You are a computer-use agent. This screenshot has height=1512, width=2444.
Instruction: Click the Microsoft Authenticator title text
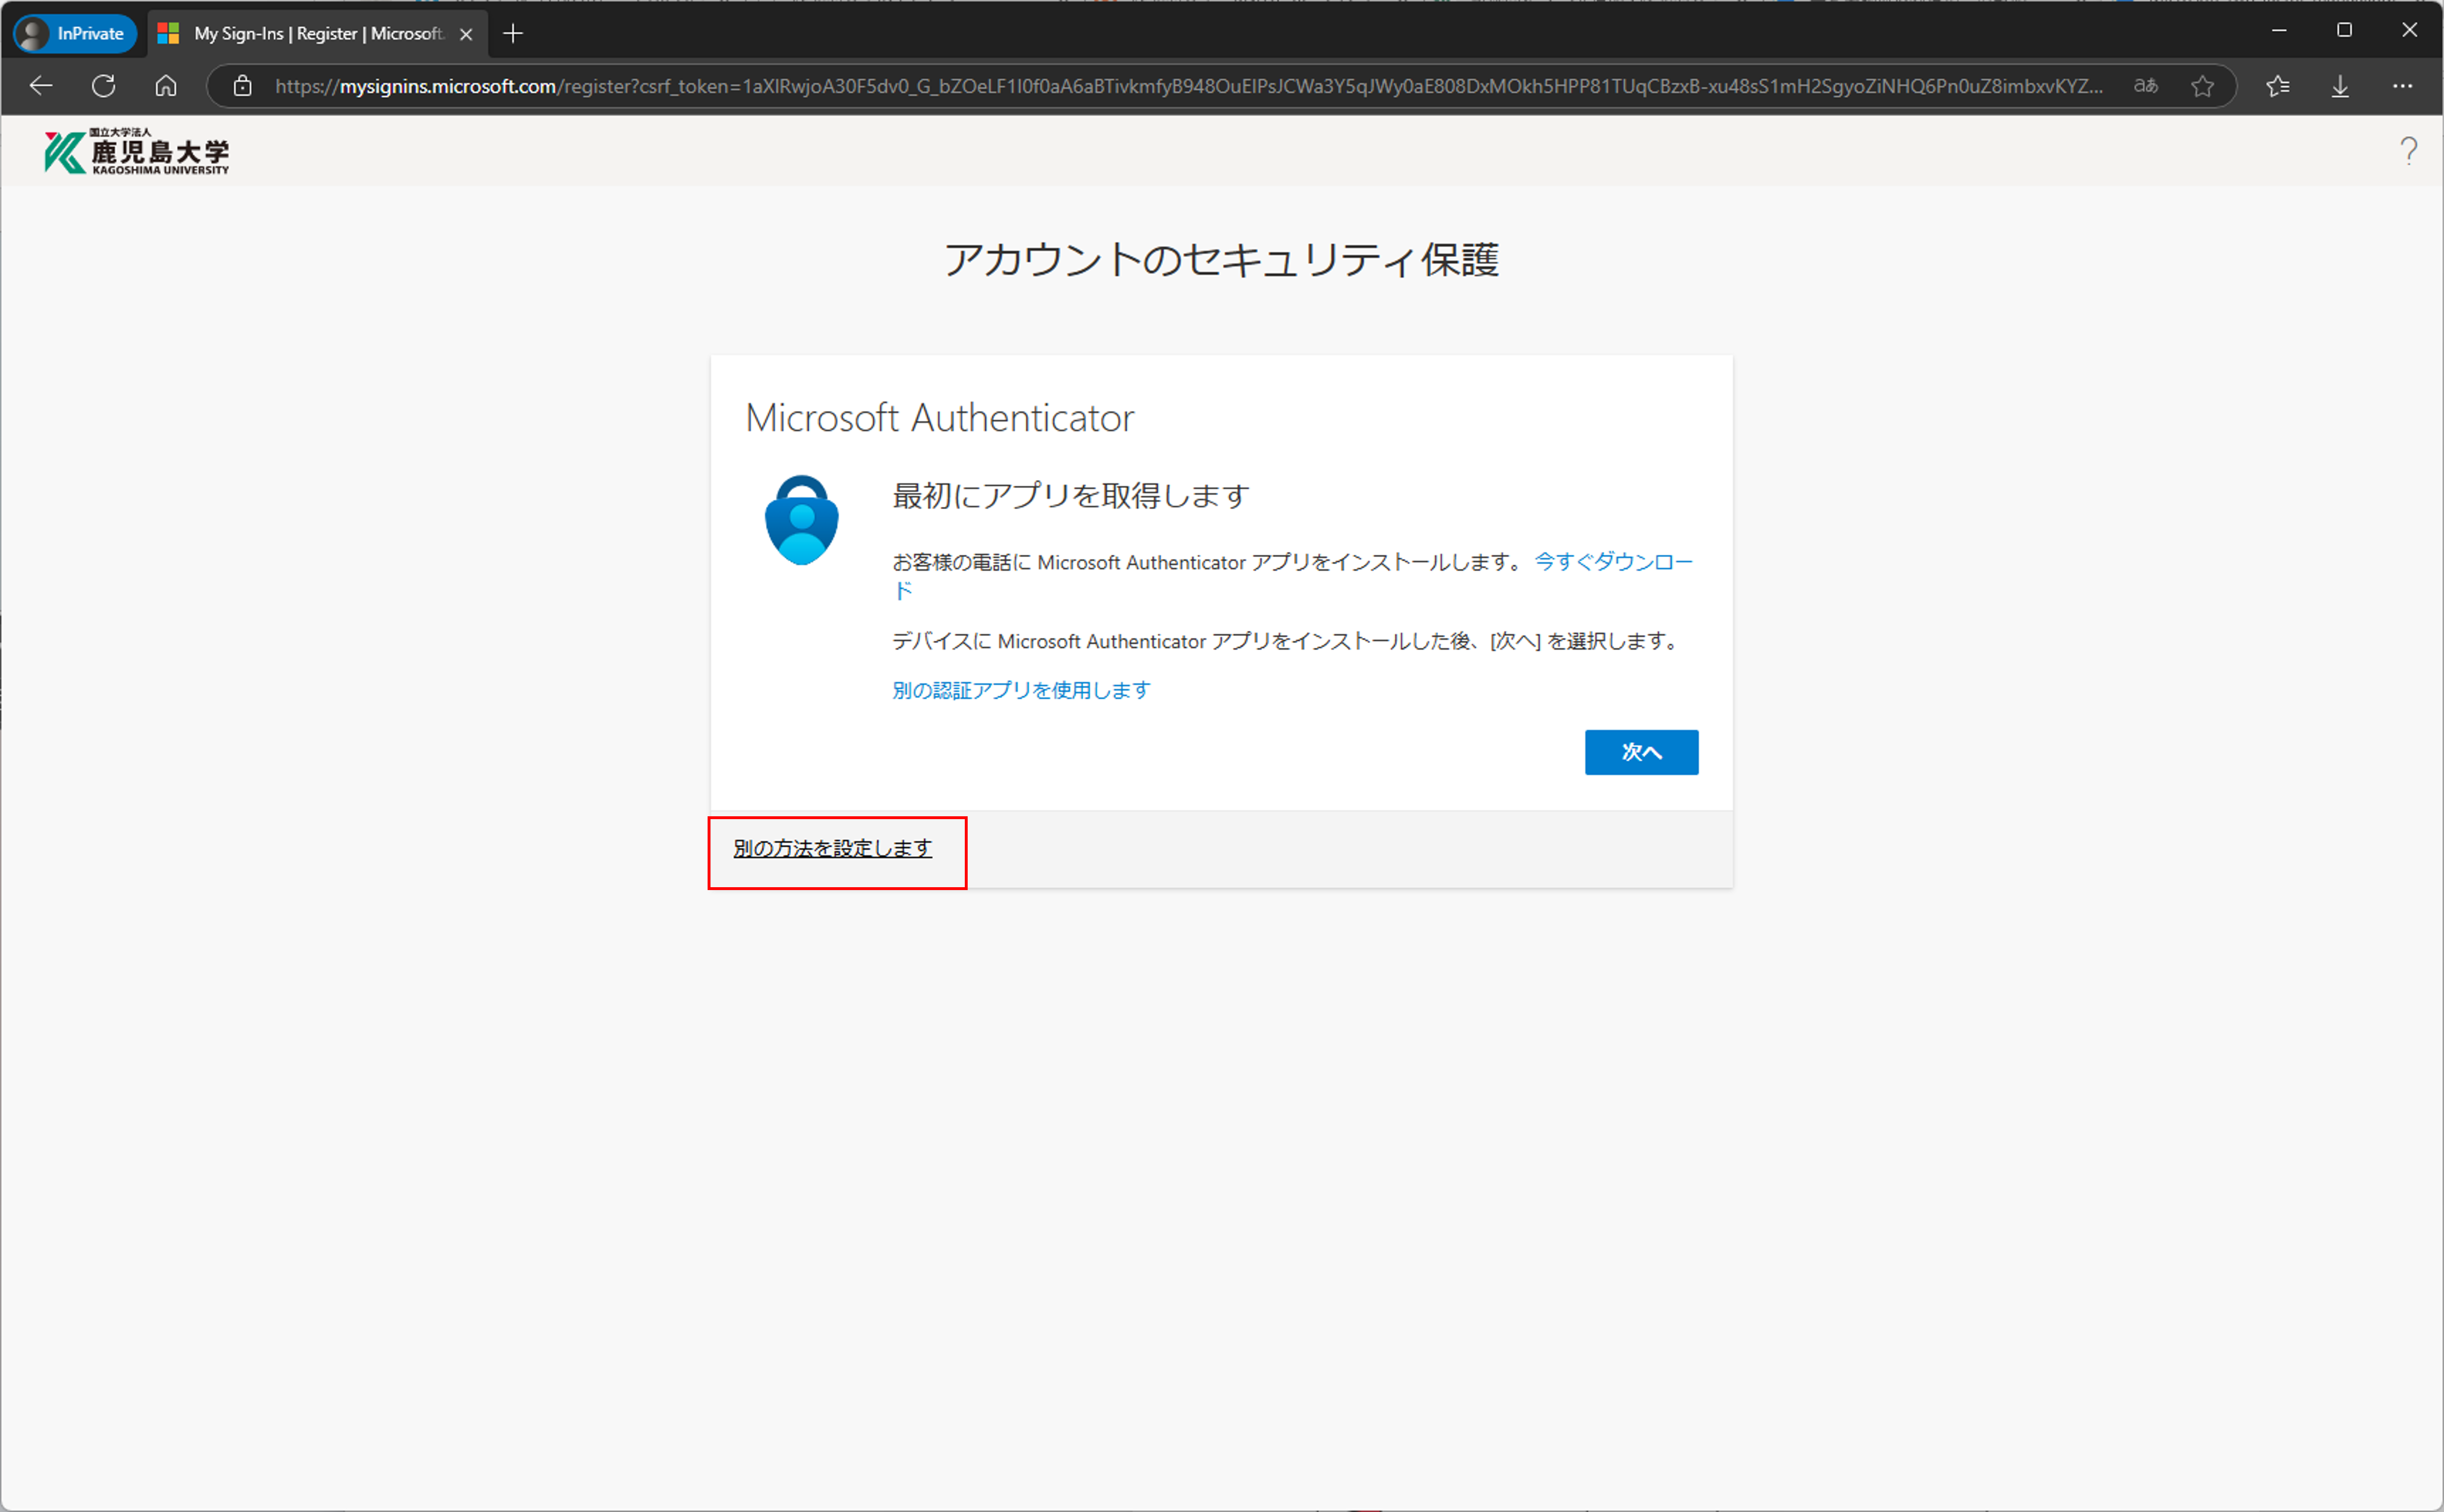pos(939,418)
